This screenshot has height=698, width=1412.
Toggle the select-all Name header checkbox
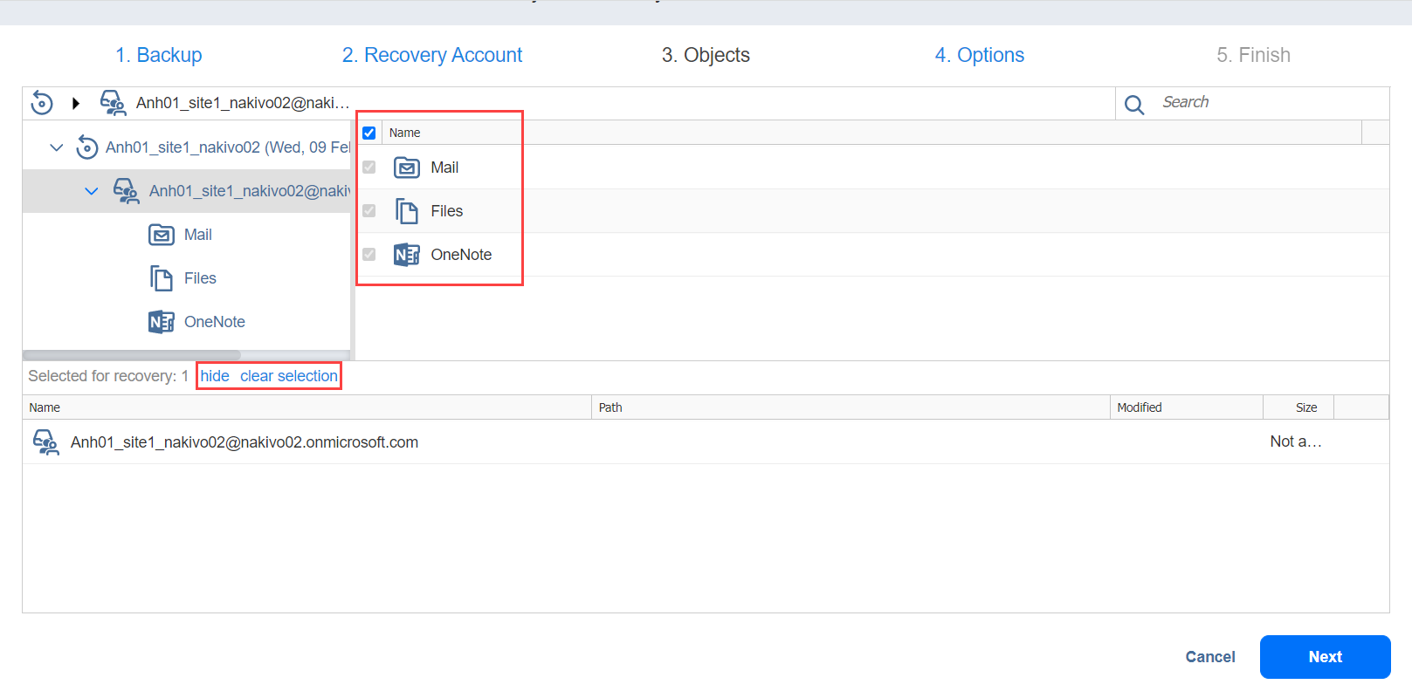[x=369, y=133]
